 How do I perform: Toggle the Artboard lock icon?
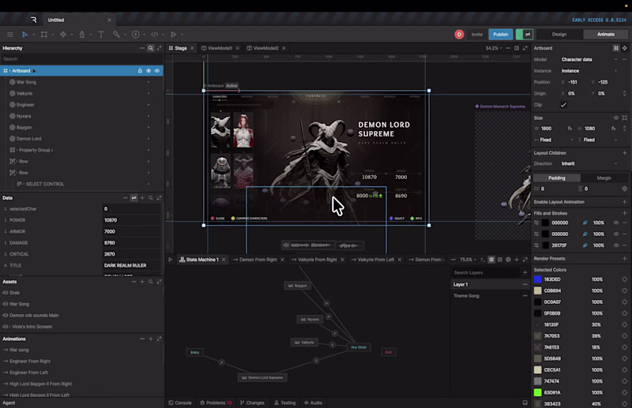140,70
